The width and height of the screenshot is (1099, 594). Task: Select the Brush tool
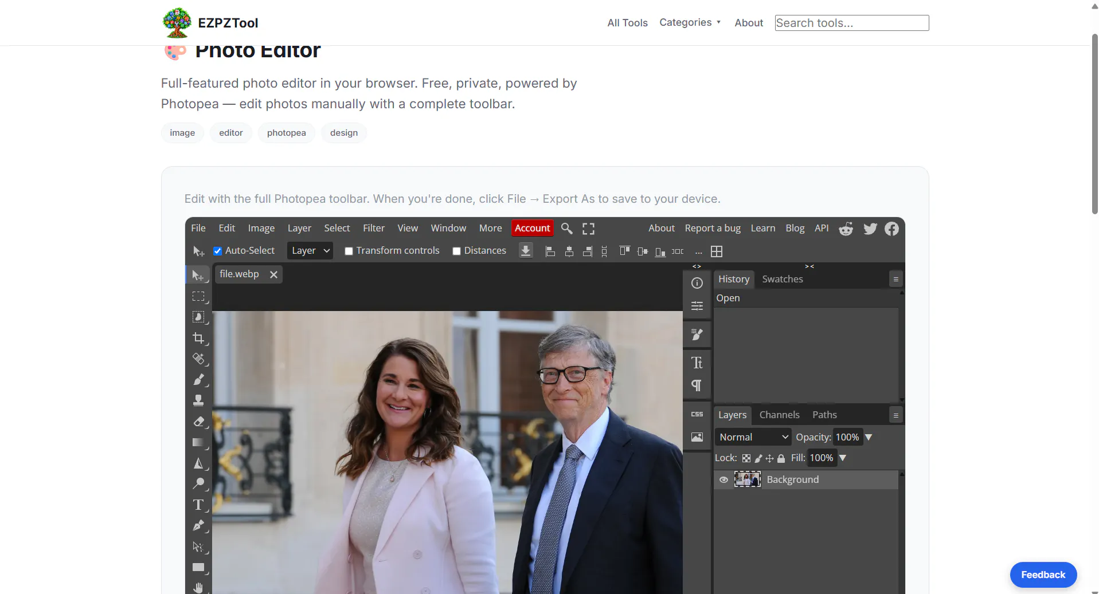(198, 380)
